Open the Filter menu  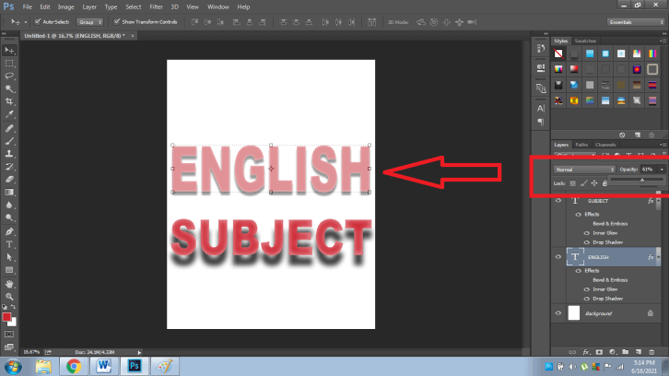157,6
